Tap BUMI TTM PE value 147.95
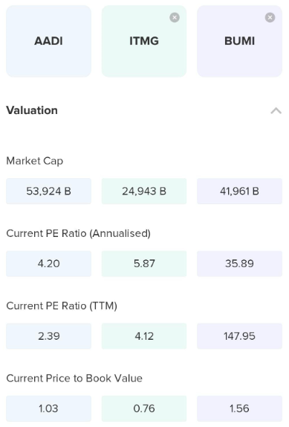 click(x=239, y=336)
